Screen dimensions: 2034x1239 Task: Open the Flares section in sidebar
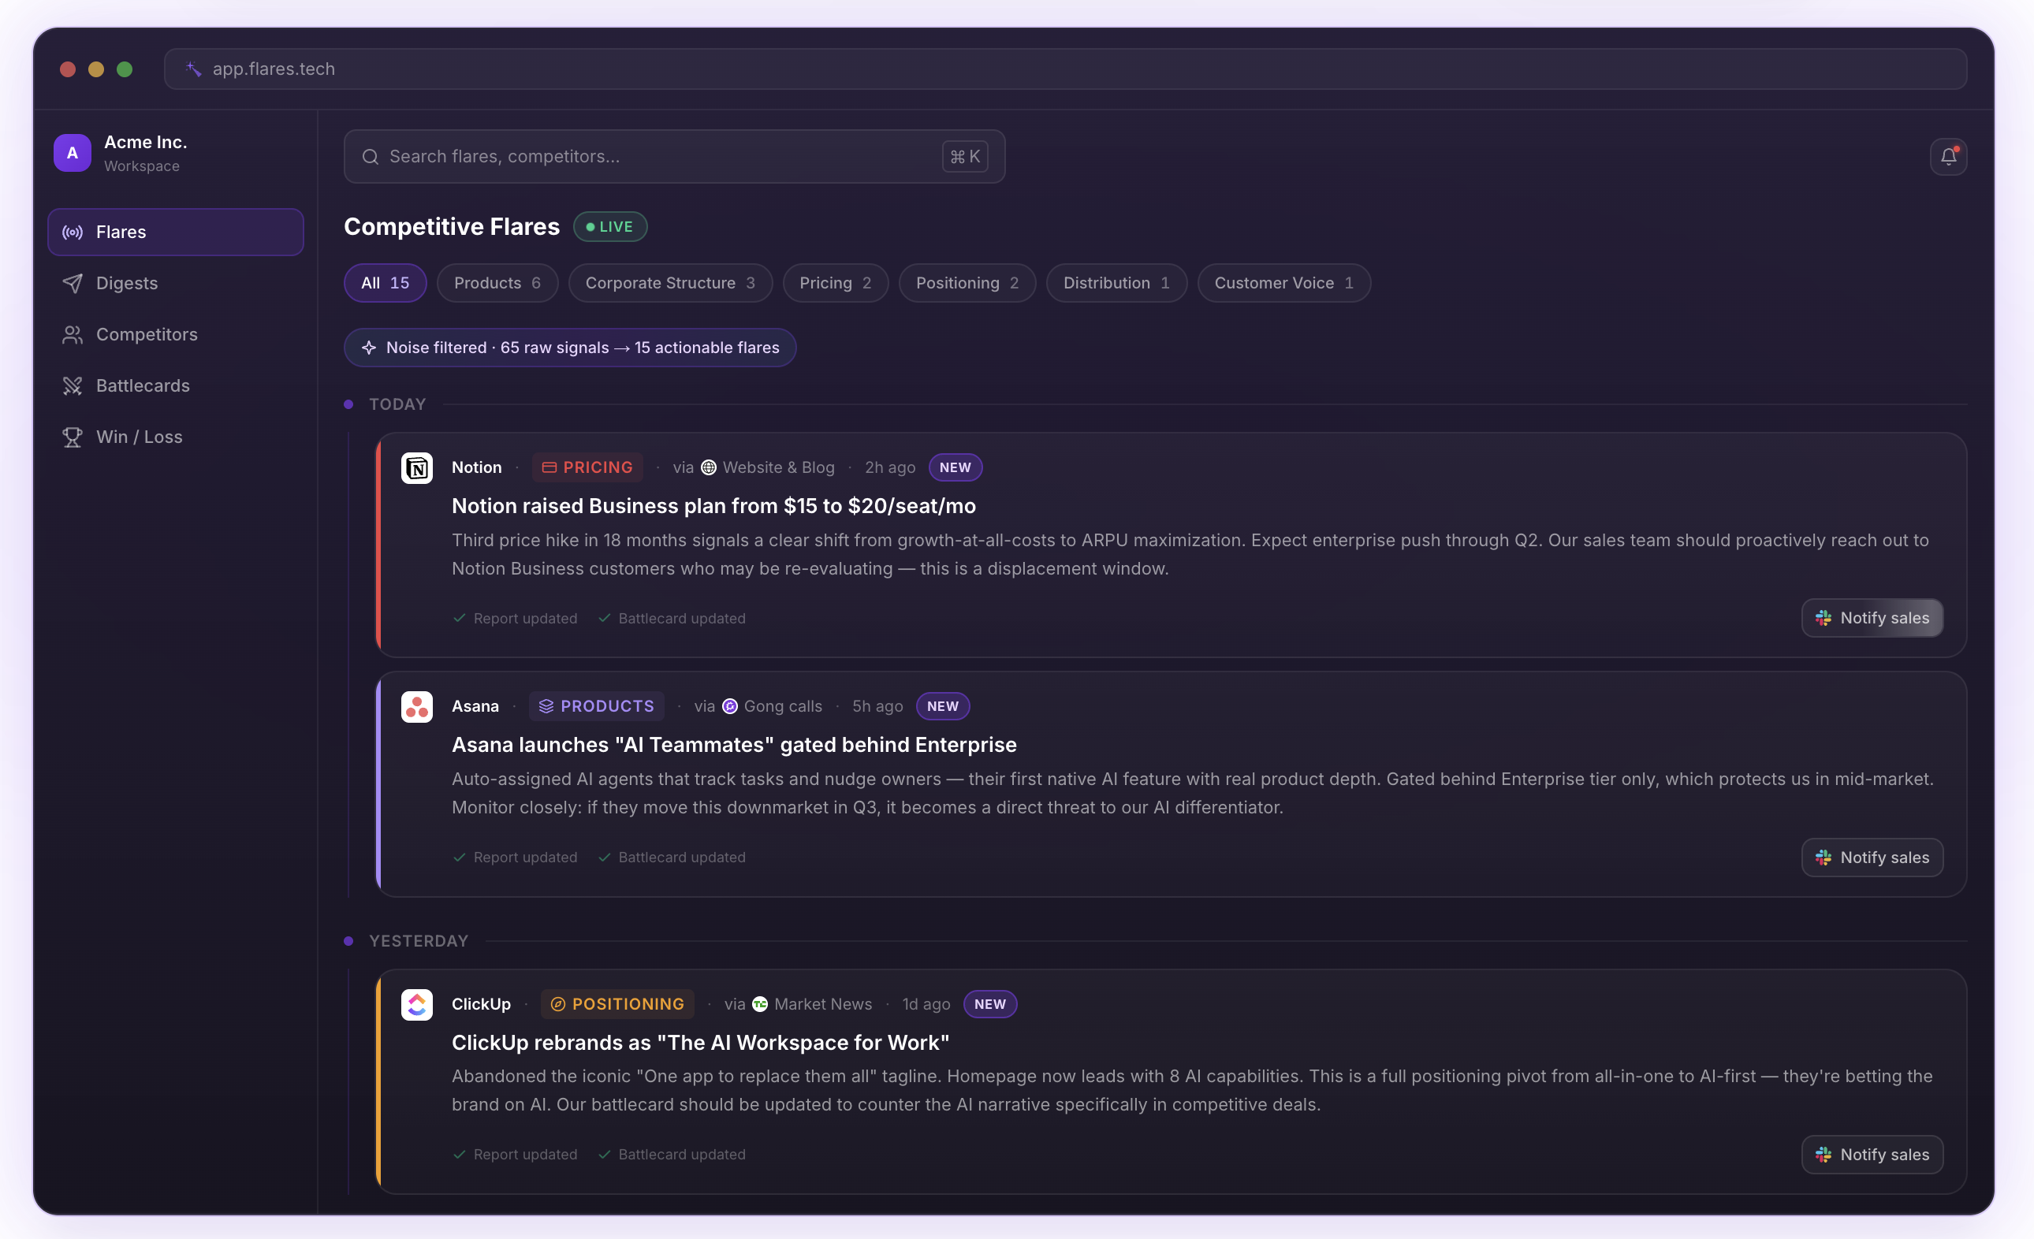[x=176, y=232]
